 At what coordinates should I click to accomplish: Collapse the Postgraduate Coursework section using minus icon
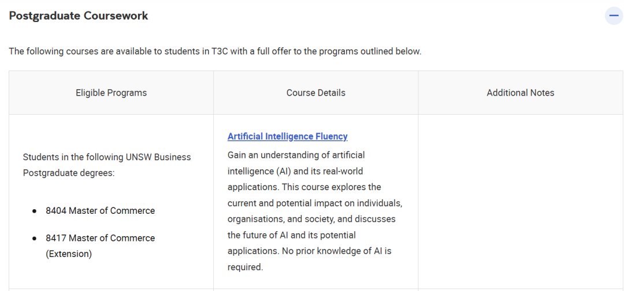[x=614, y=16]
